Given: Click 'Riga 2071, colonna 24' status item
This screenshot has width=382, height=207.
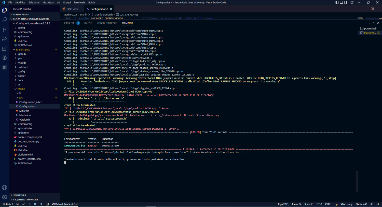Looking at the screenshot, I should coord(290,204).
